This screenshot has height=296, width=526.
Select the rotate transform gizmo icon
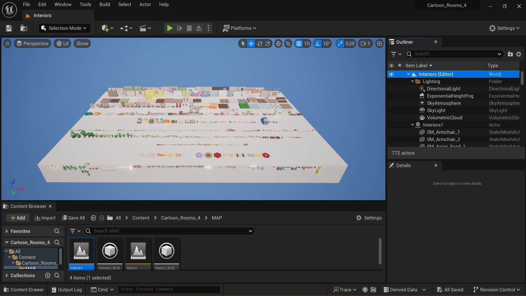point(259,44)
